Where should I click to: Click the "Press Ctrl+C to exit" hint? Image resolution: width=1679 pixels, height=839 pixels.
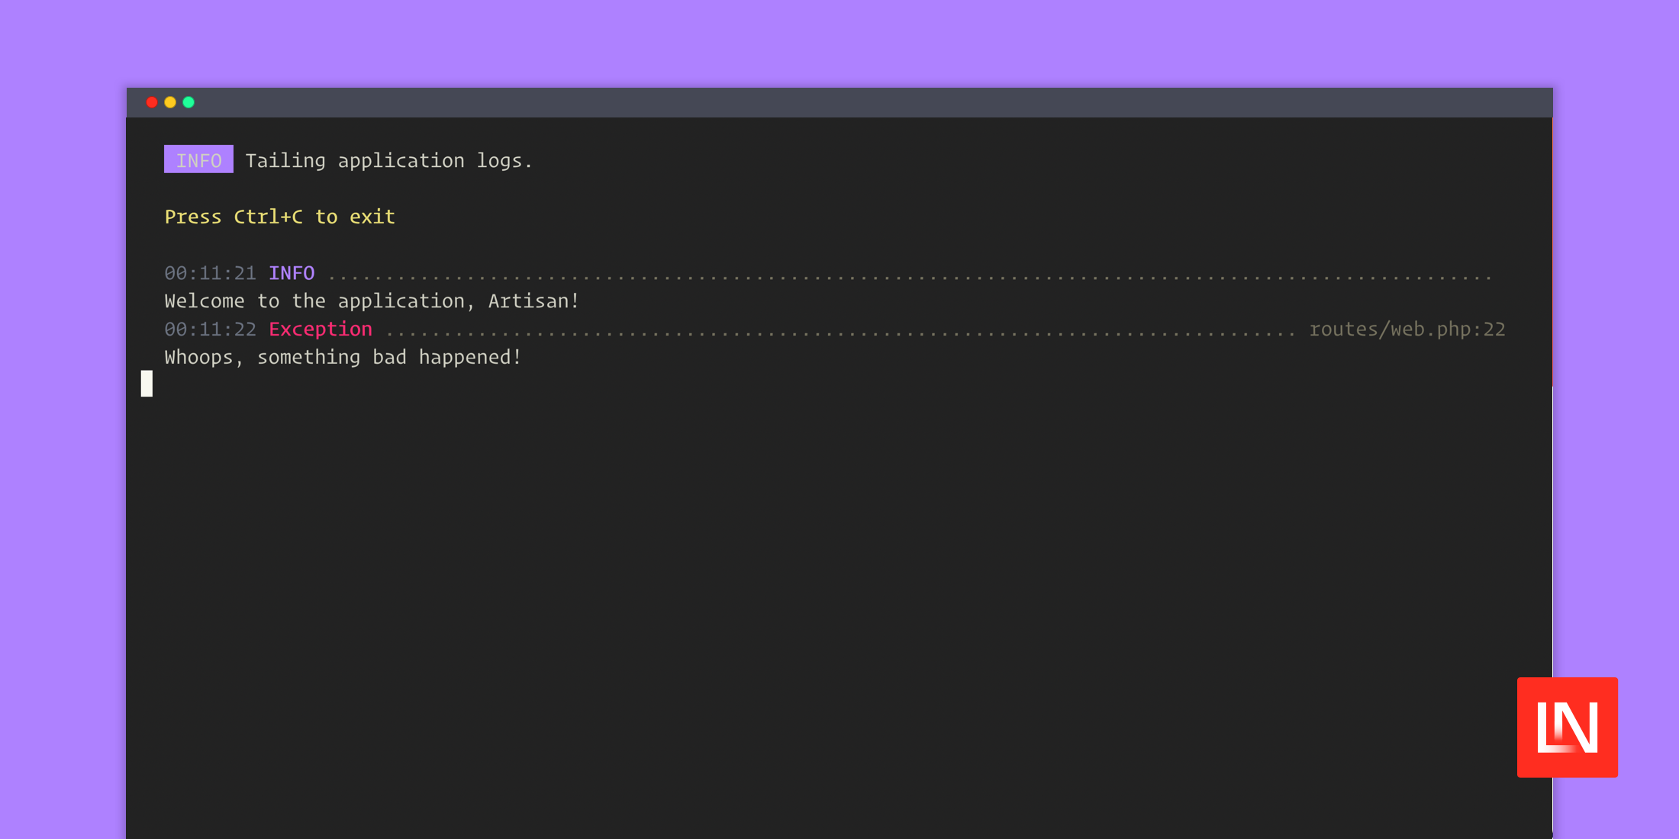point(279,217)
